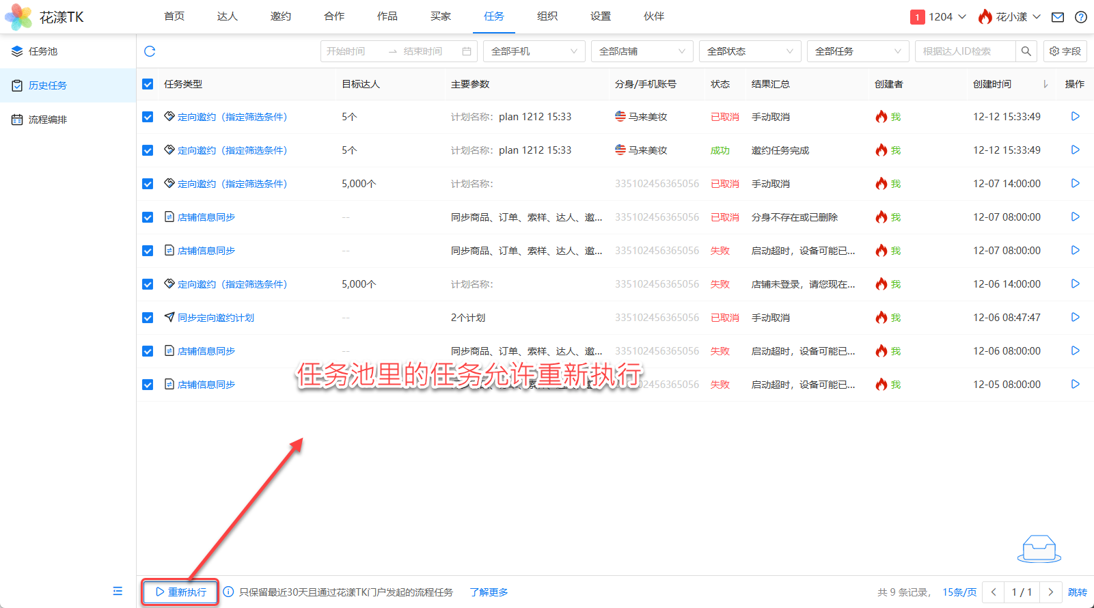This screenshot has height=608, width=1094.
Task: Uncheck the 同步定向邀约计划 row checkbox
Action: [x=148, y=318]
